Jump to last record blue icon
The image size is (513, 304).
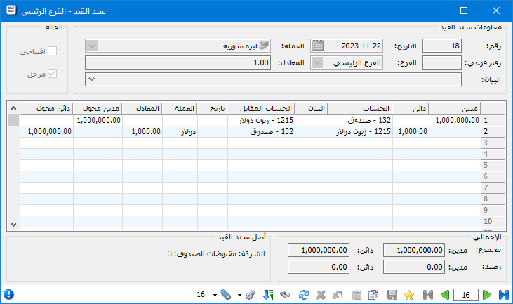point(504,295)
